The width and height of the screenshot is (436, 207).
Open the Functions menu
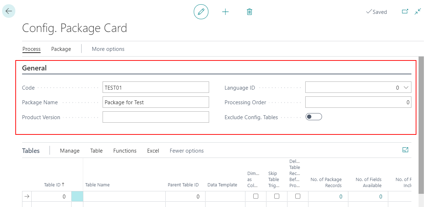(125, 150)
